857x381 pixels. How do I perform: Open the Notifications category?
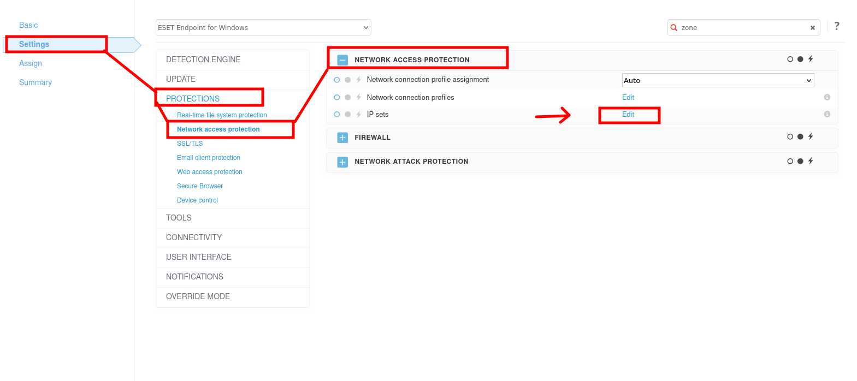(194, 277)
